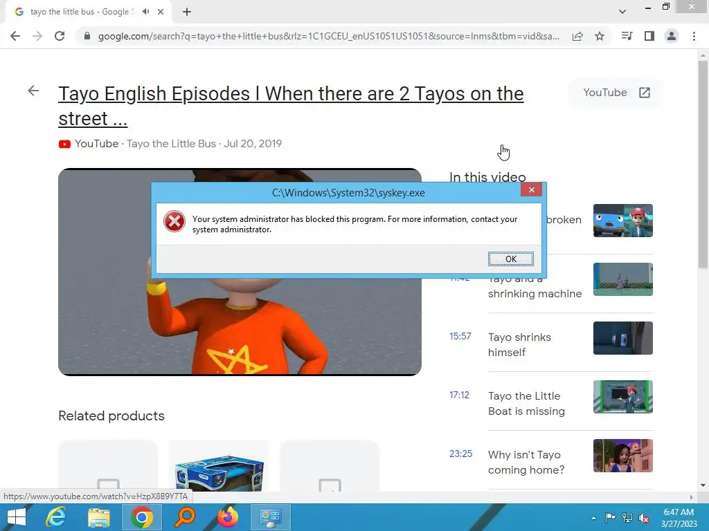Jump to 17:12 timestamp
This screenshot has width=709, height=531.
[x=460, y=395]
